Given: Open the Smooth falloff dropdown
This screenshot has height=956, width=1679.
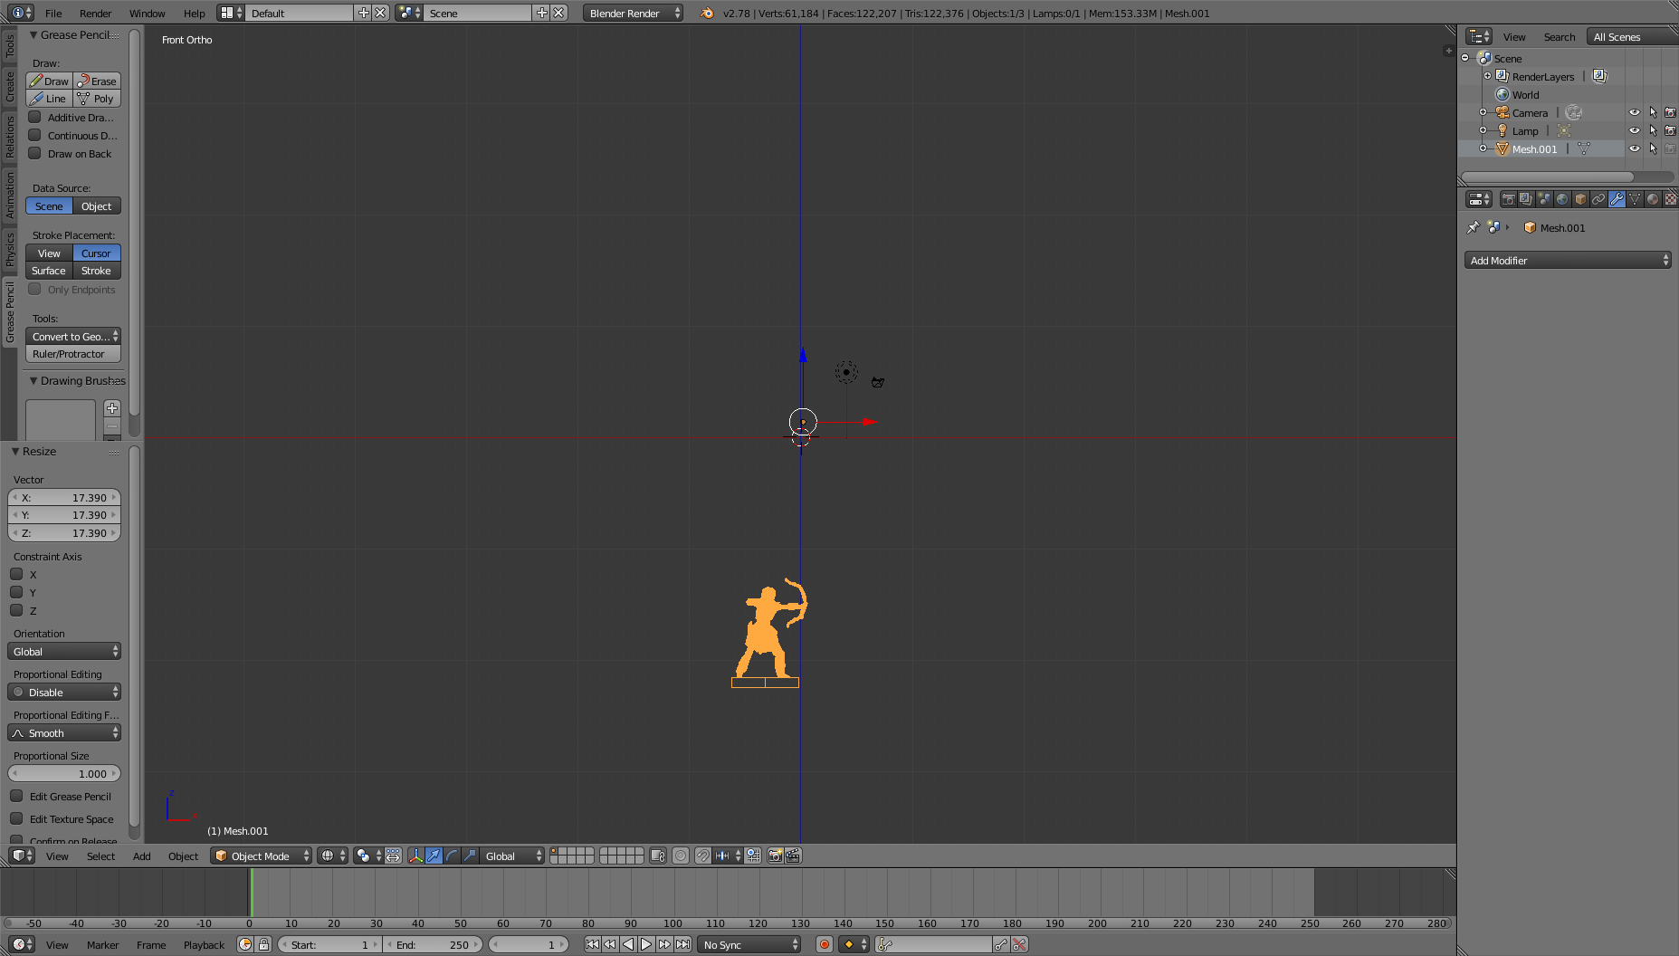Looking at the screenshot, I should click(64, 732).
